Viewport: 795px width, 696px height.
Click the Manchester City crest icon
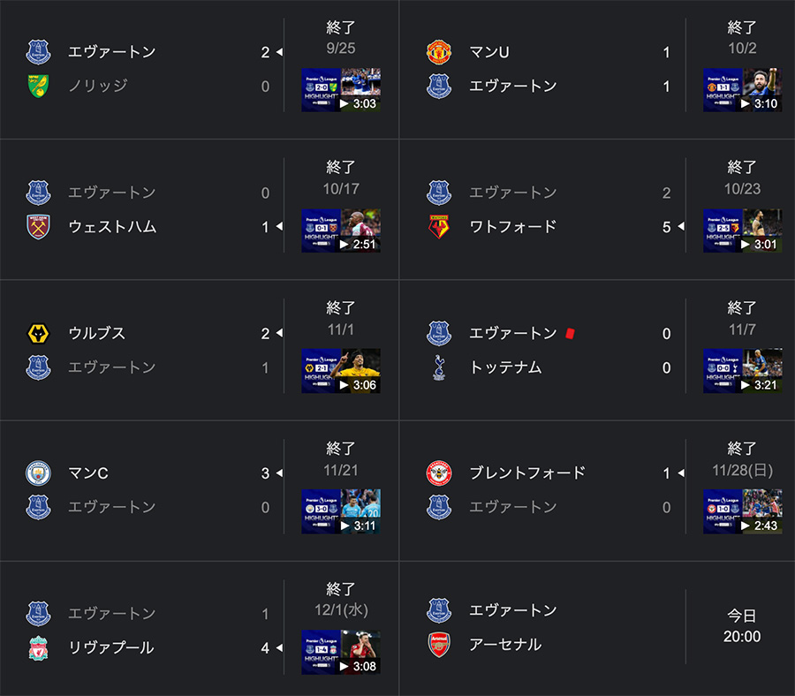click(x=38, y=473)
